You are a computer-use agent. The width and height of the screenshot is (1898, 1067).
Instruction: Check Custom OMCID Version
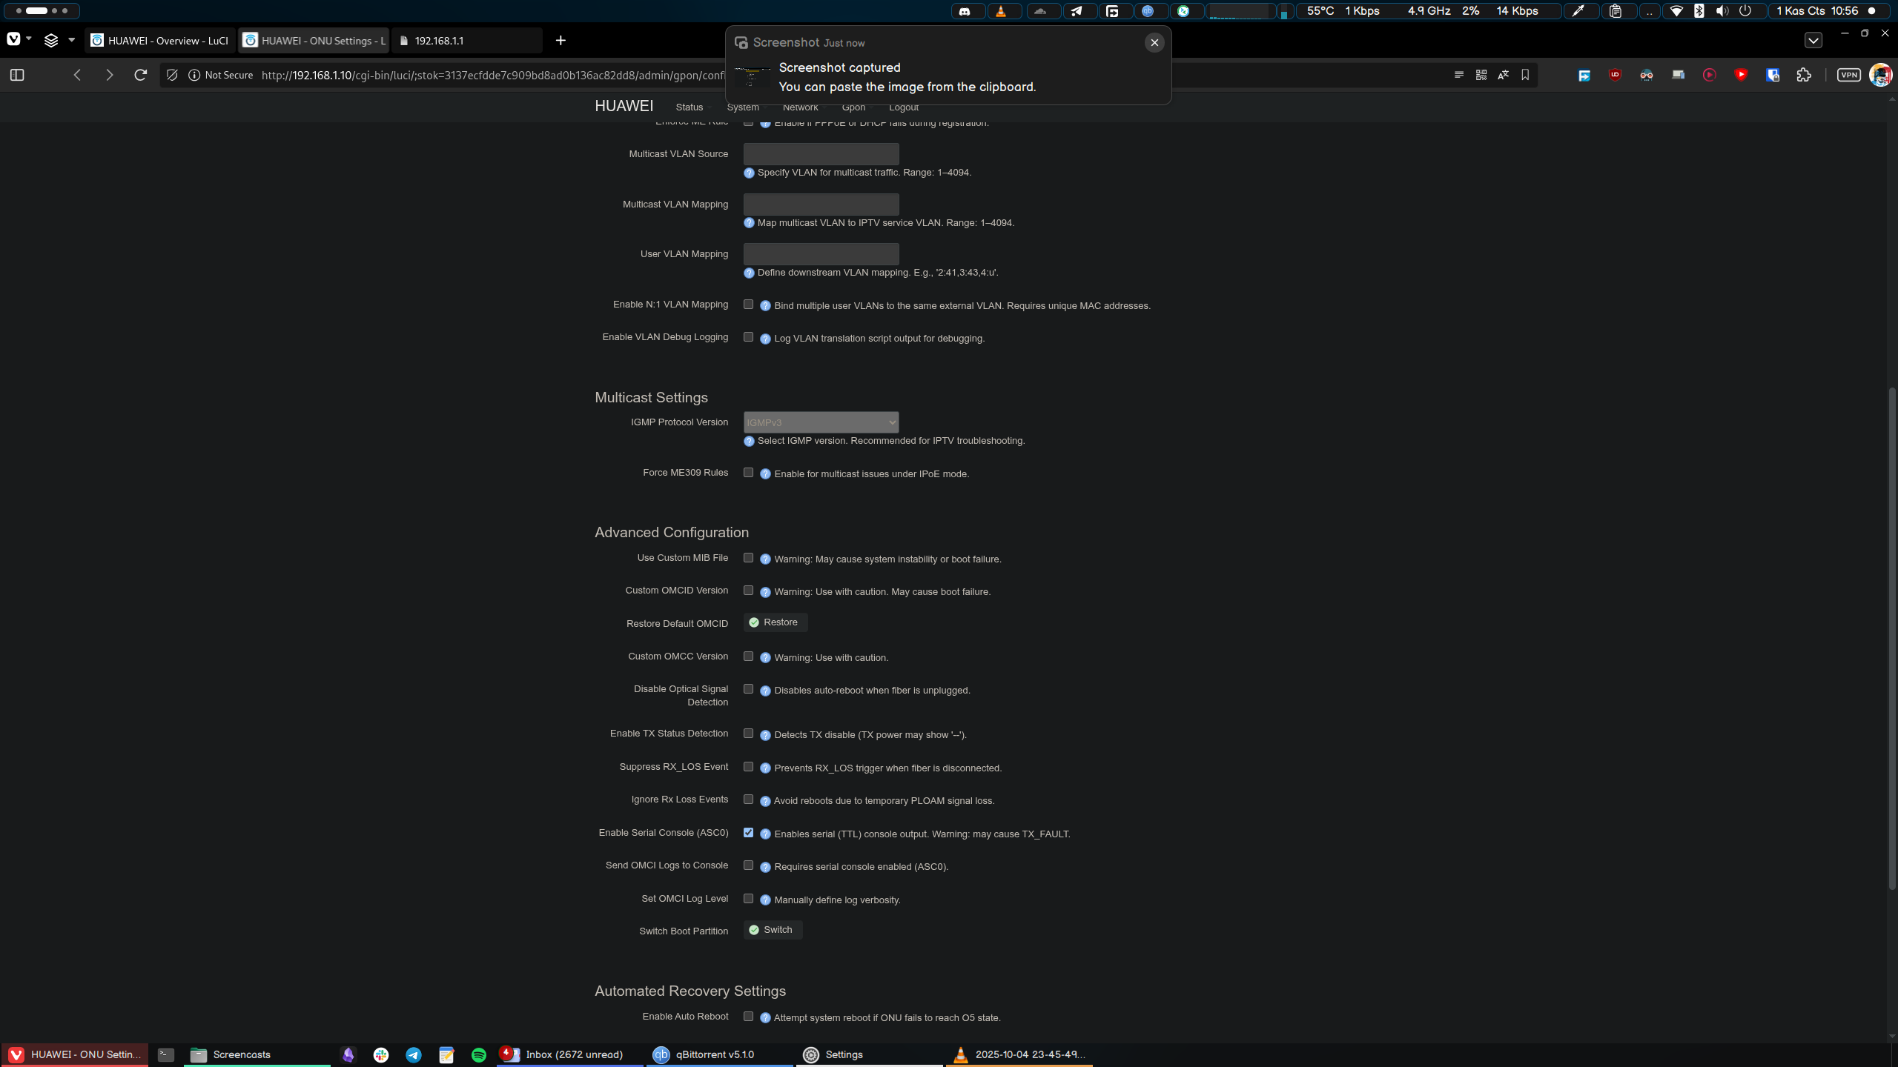(748, 591)
